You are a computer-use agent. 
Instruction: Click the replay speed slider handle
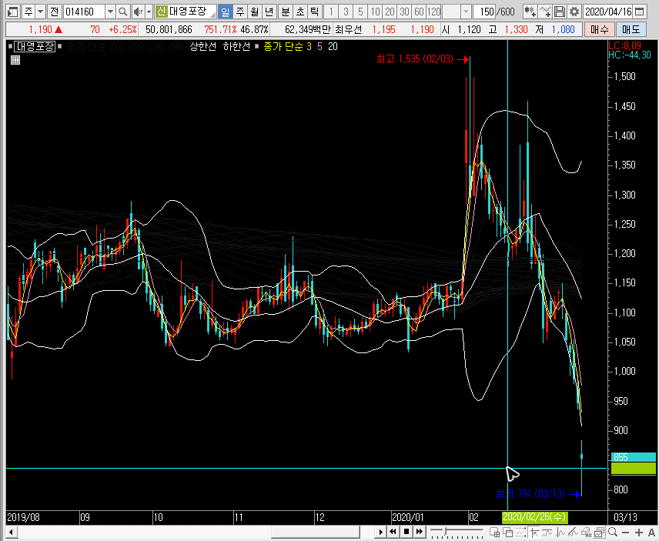pos(447,532)
